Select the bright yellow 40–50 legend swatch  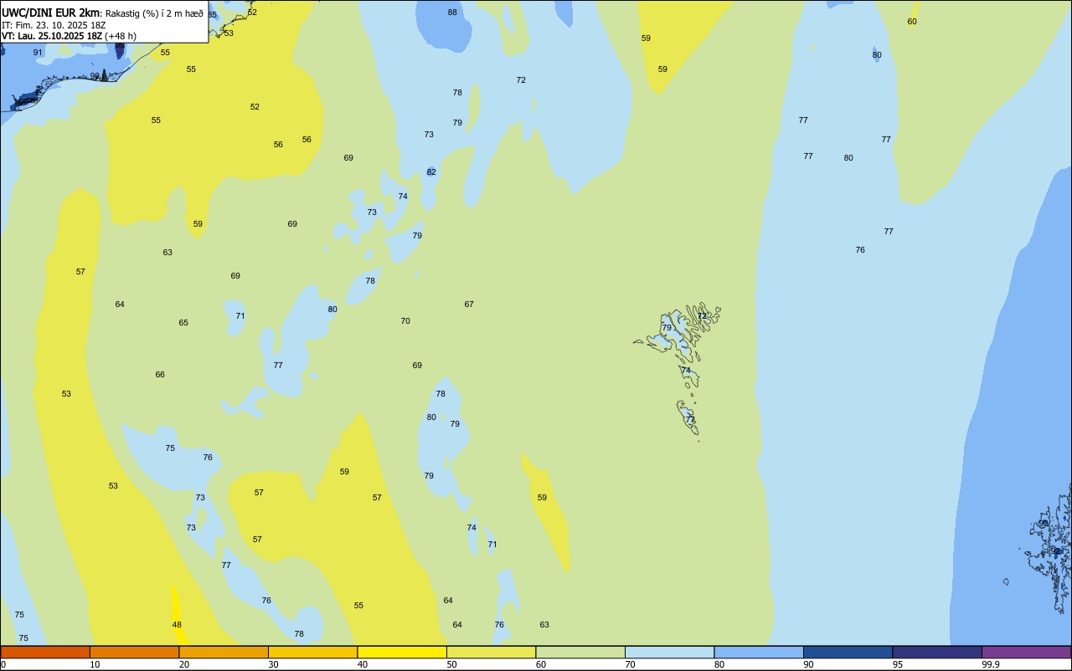pyautogui.click(x=402, y=652)
